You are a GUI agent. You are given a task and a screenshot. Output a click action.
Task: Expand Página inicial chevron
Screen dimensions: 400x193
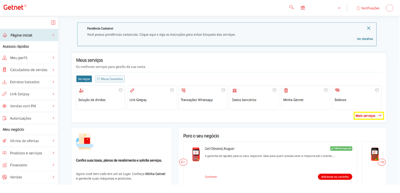(53, 35)
